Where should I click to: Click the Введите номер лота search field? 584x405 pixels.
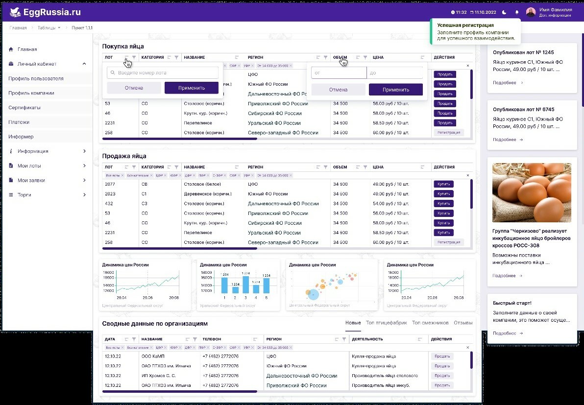tap(163, 72)
